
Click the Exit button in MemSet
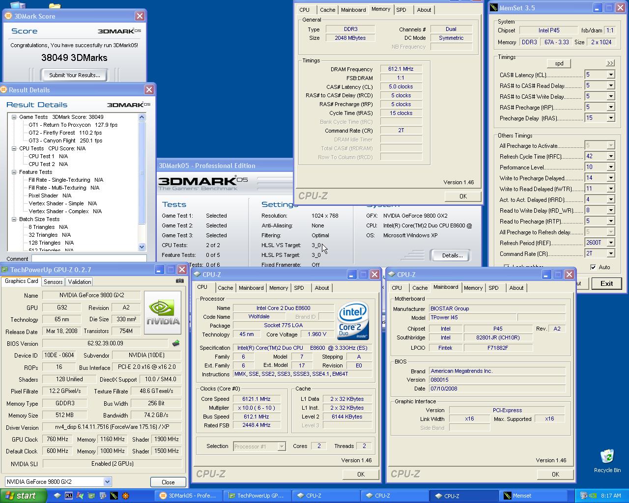click(x=606, y=283)
